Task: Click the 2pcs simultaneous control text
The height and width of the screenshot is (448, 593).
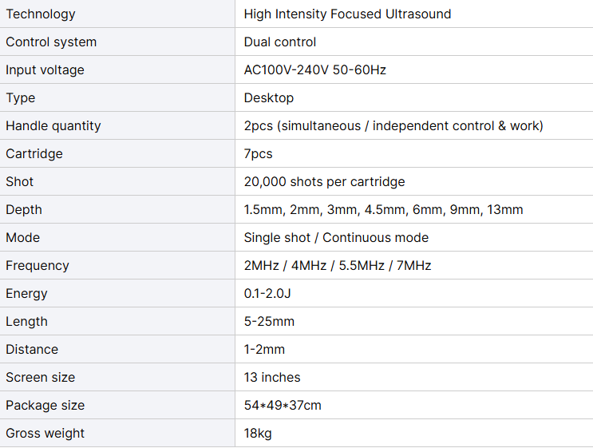Action: pos(393,125)
